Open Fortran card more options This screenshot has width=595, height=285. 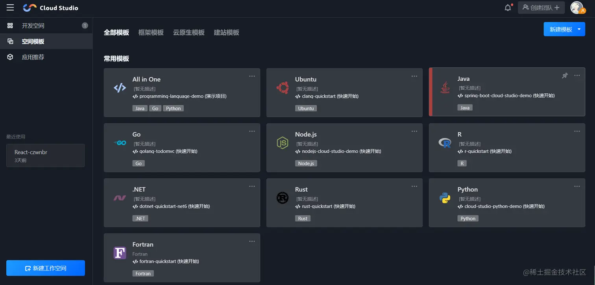pos(252,241)
